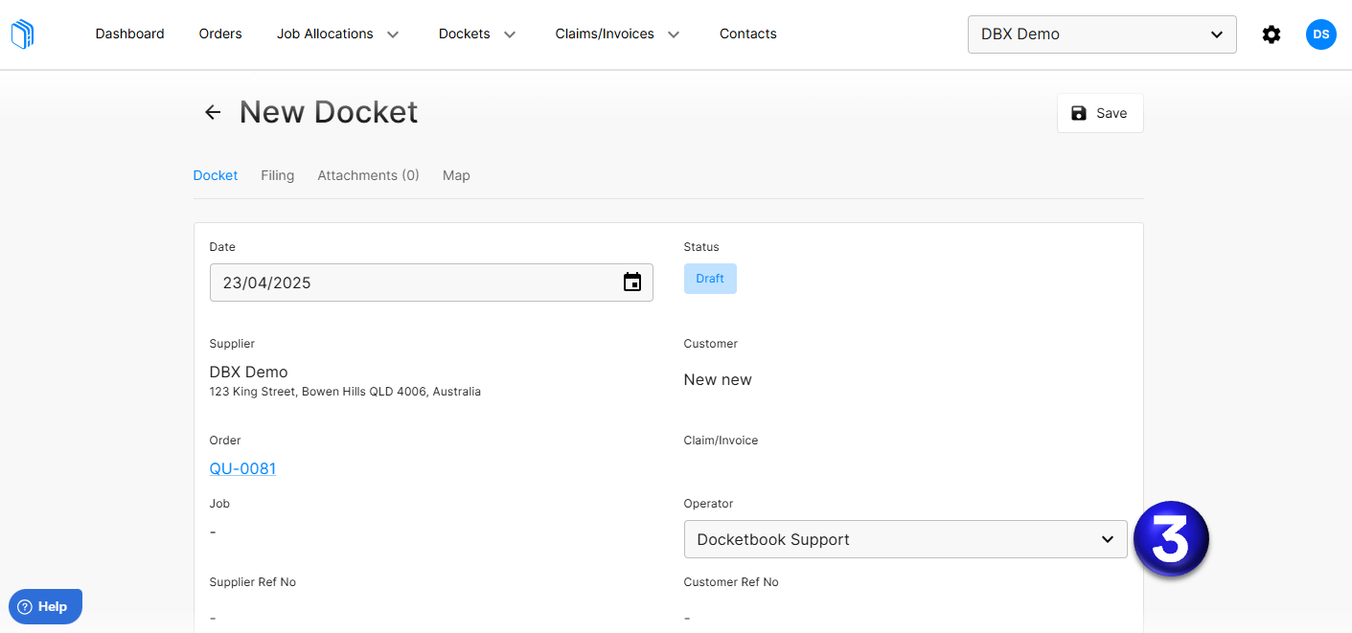Click the DS user avatar icon

tap(1320, 34)
